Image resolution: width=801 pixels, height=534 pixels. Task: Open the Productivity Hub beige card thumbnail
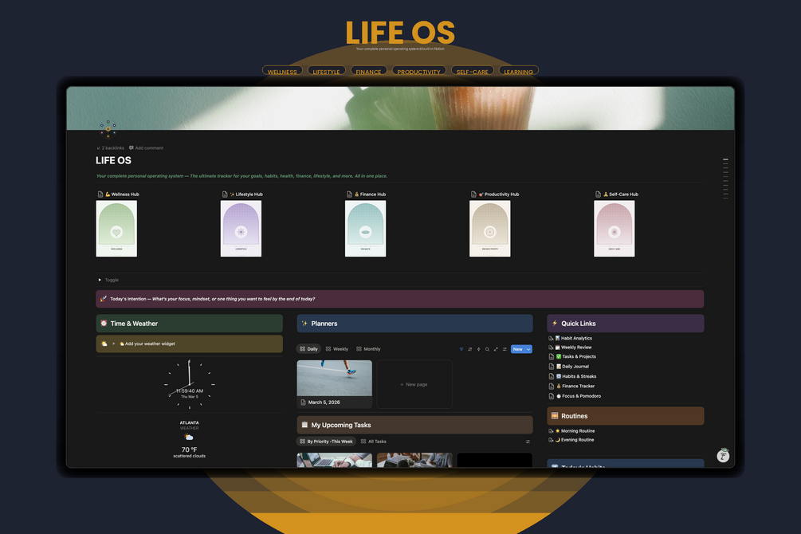[490, 229]
